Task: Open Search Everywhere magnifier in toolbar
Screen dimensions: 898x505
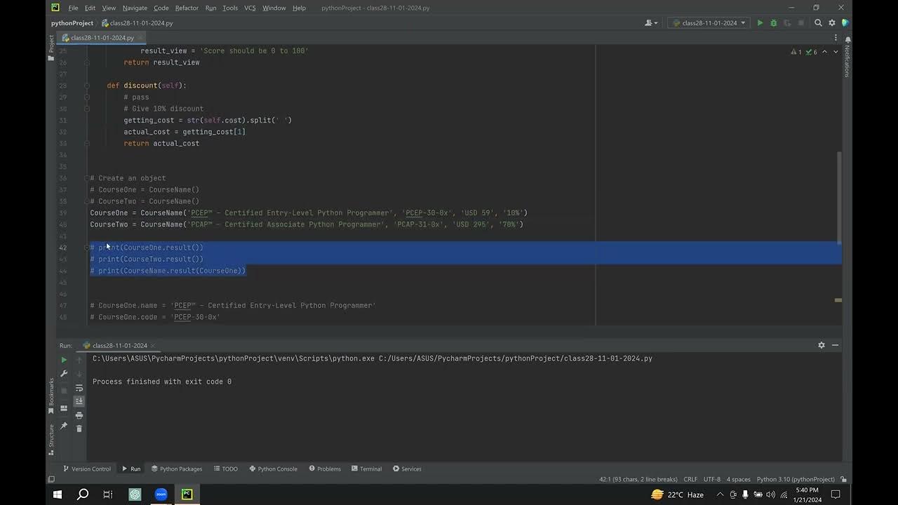Action: pyautogui.click(x=818, y=23)
